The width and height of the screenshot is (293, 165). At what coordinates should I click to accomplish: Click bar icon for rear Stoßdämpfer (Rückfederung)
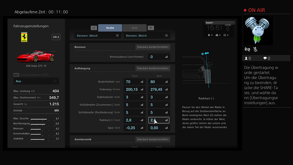tap(166, 112)
